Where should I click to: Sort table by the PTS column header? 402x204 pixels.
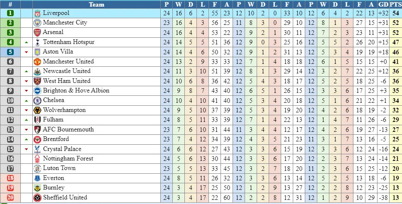[395, 5]
